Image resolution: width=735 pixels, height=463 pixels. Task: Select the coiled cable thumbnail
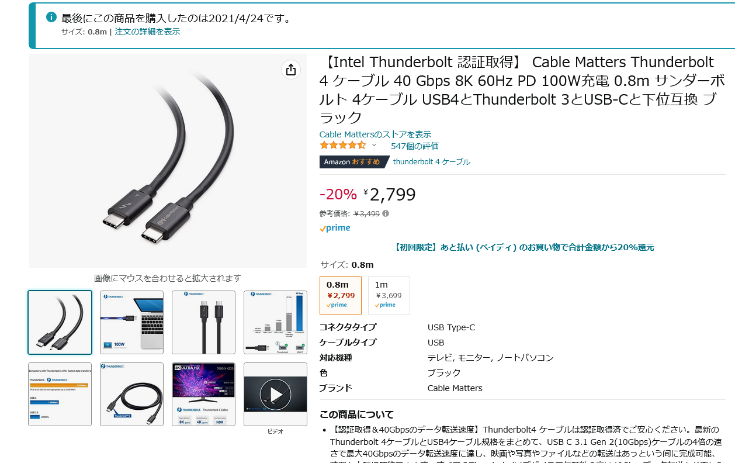click(x=131, y=395)
